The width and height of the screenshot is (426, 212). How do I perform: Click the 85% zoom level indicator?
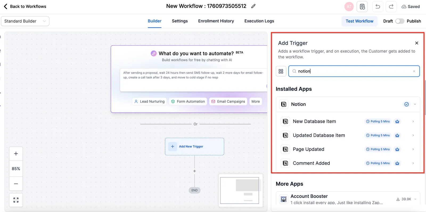(x=16, y=169)
